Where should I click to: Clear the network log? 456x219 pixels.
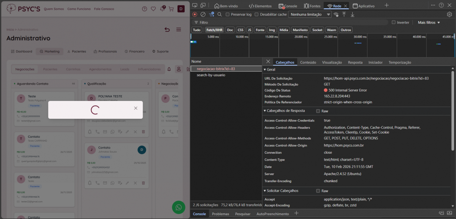coord(203,14)
